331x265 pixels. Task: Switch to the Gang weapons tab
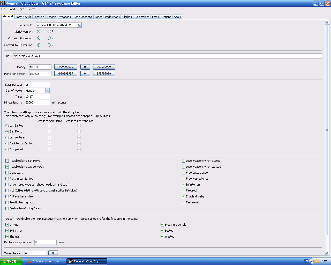82,17
